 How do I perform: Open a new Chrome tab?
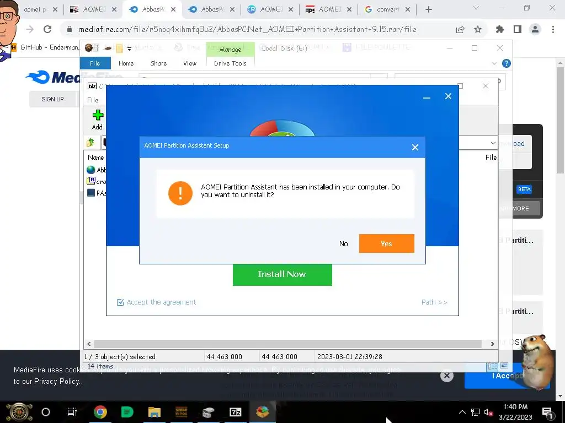coord(428,10)
